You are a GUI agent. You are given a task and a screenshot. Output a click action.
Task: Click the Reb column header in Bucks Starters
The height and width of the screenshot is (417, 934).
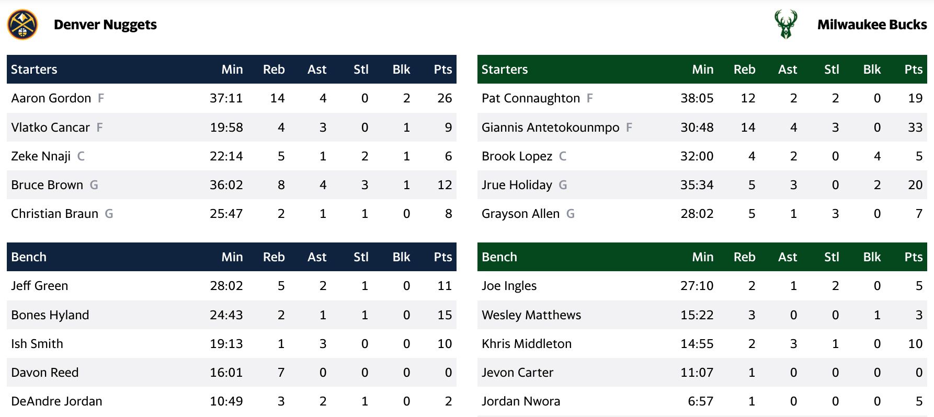coord(744,70)
